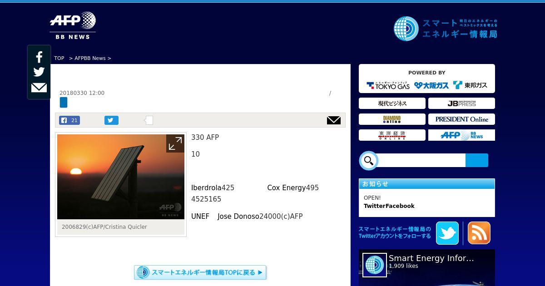Open the TwitterFacebook announcement link

click(389, 206)
